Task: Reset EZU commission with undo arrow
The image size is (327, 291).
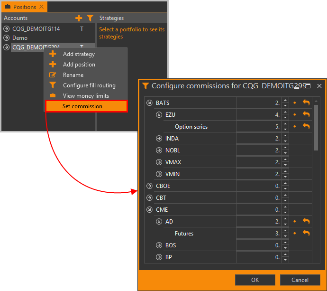Action: tap(306, 114)
